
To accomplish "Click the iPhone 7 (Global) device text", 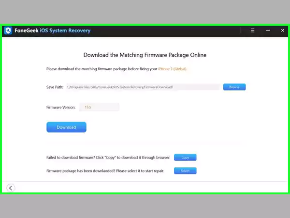I will (x=172, y=69).
